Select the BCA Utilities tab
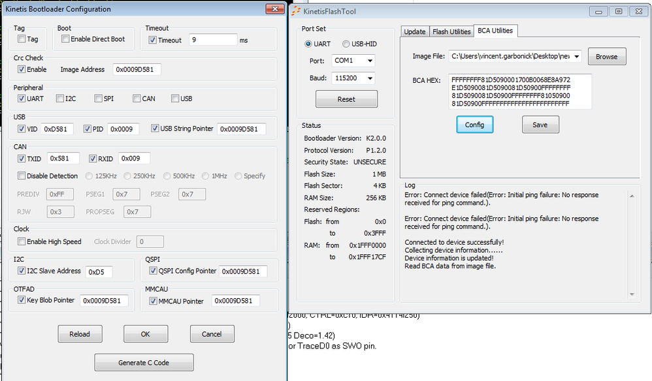 click(495, 31)
